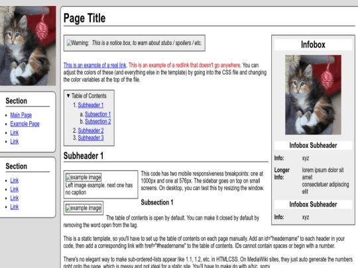This screenshot has height=268, width=358.
Task: Jump to Subheader 3 from table of contents
Action: 91,138
